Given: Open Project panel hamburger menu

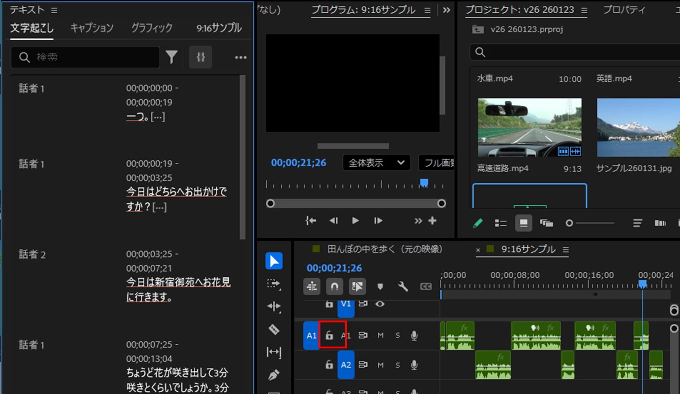Looking at the screenshot, I should (584, 10).
